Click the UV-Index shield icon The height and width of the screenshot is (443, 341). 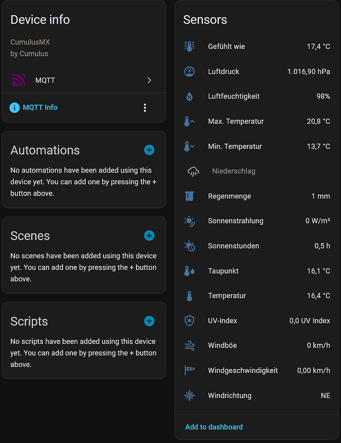tap(189, 321)
